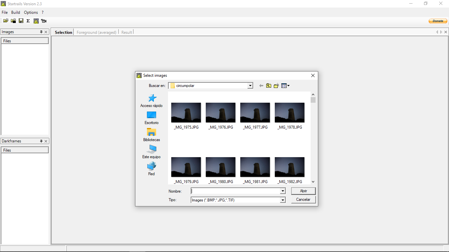
Task: Switch to the Selection tab
Action: tap(63, 32)
